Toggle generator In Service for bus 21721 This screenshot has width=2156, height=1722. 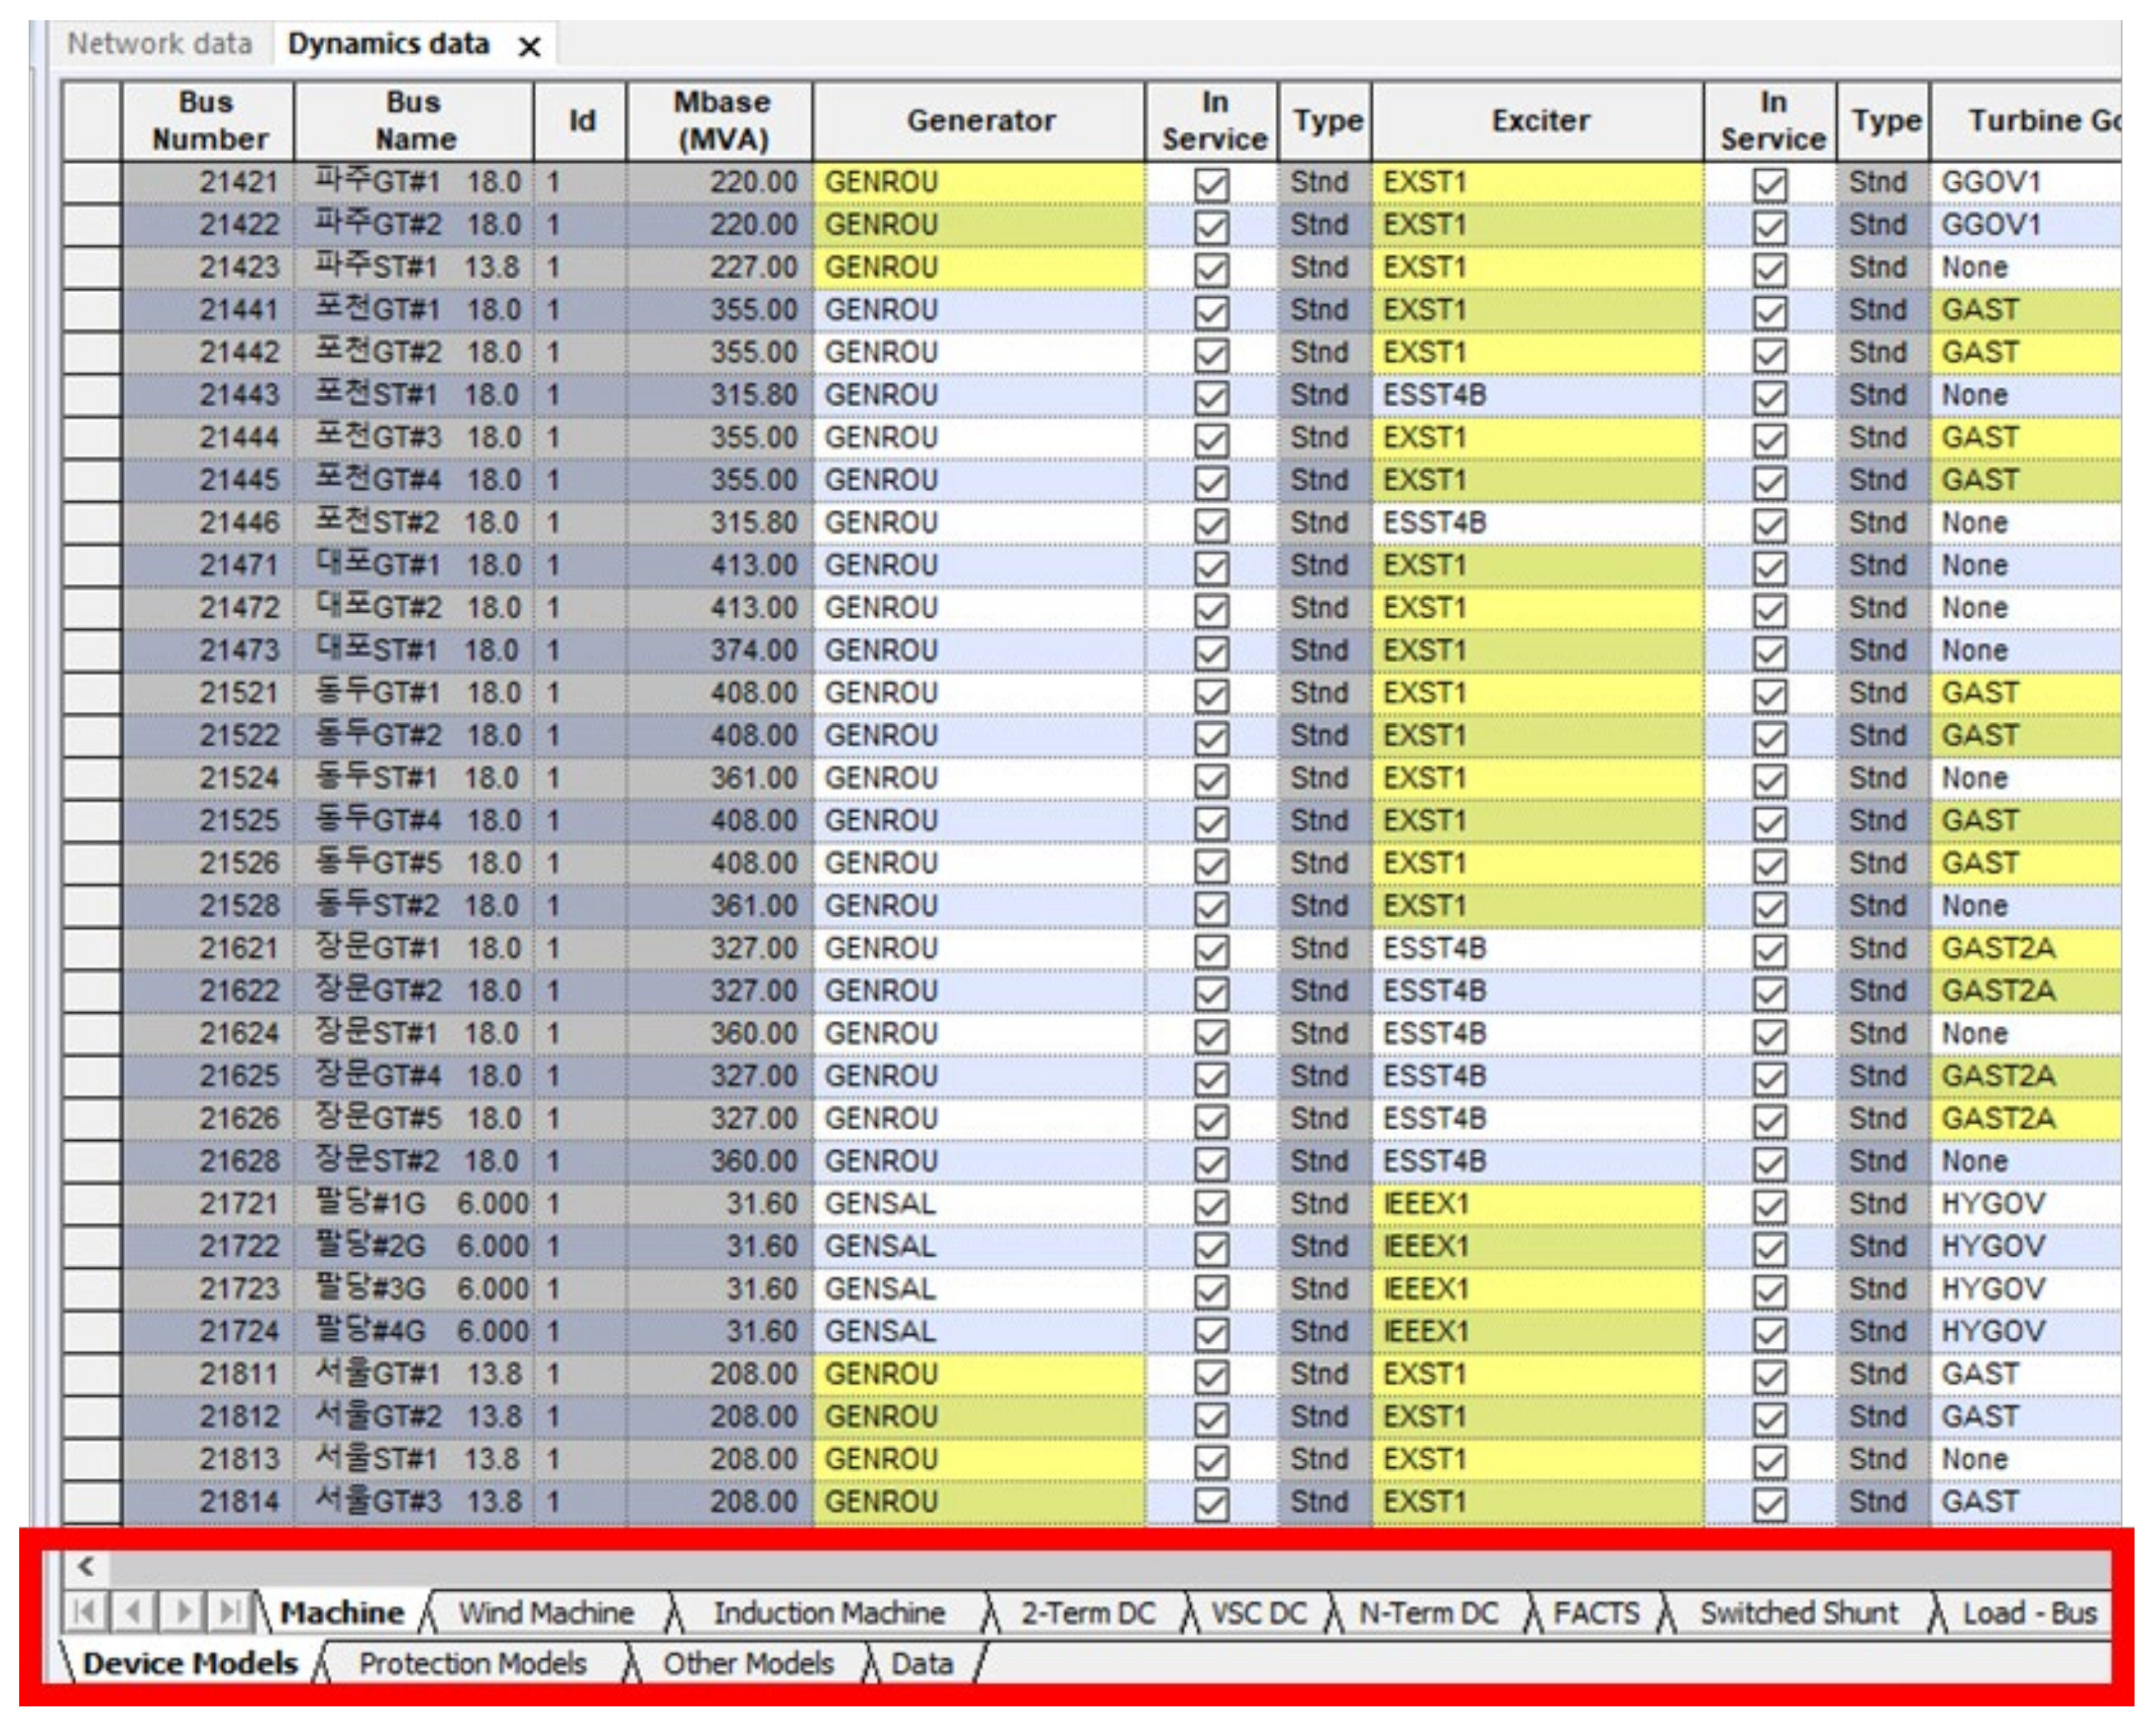[1211, 1206]
